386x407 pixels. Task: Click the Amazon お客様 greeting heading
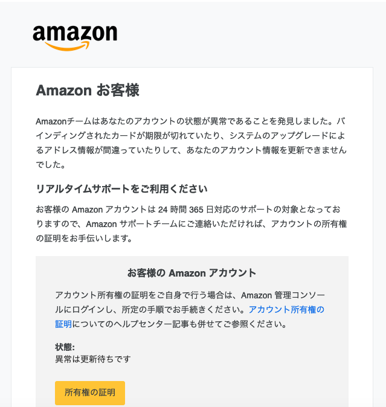[88, 91]
